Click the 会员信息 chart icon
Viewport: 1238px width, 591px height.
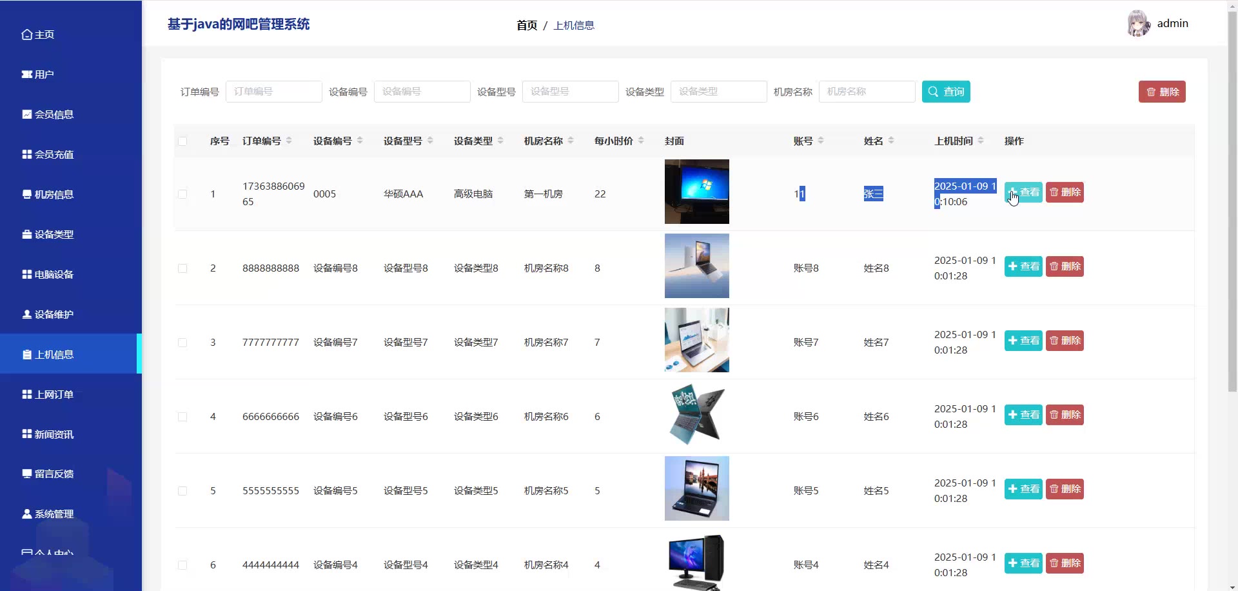pos(26,115)
